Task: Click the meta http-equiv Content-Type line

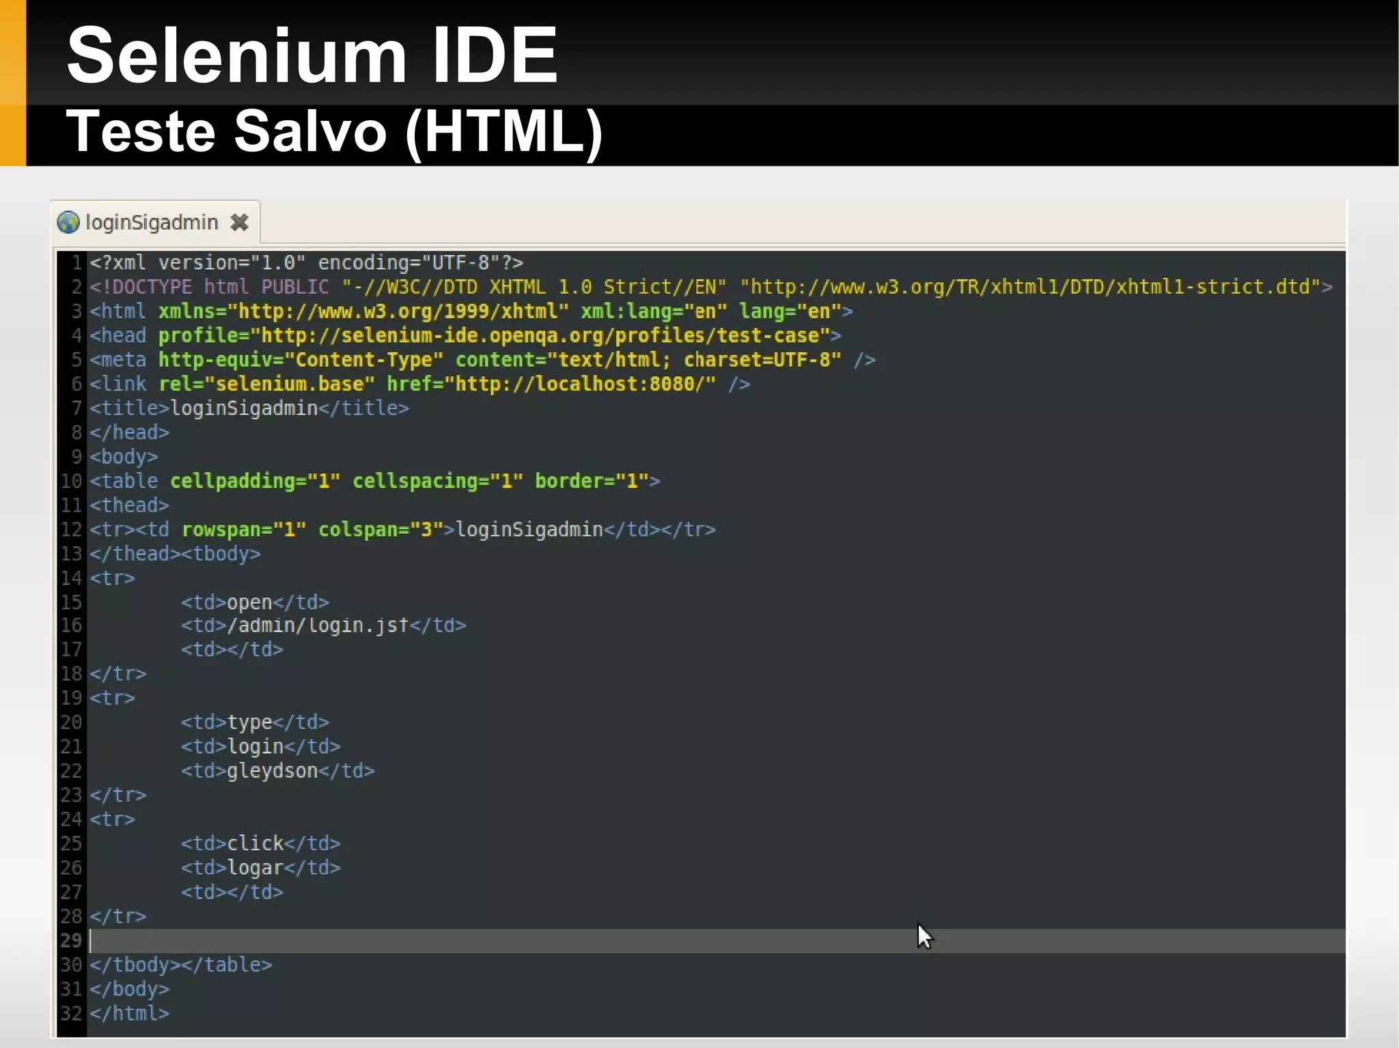Action: tap(482, 360)
